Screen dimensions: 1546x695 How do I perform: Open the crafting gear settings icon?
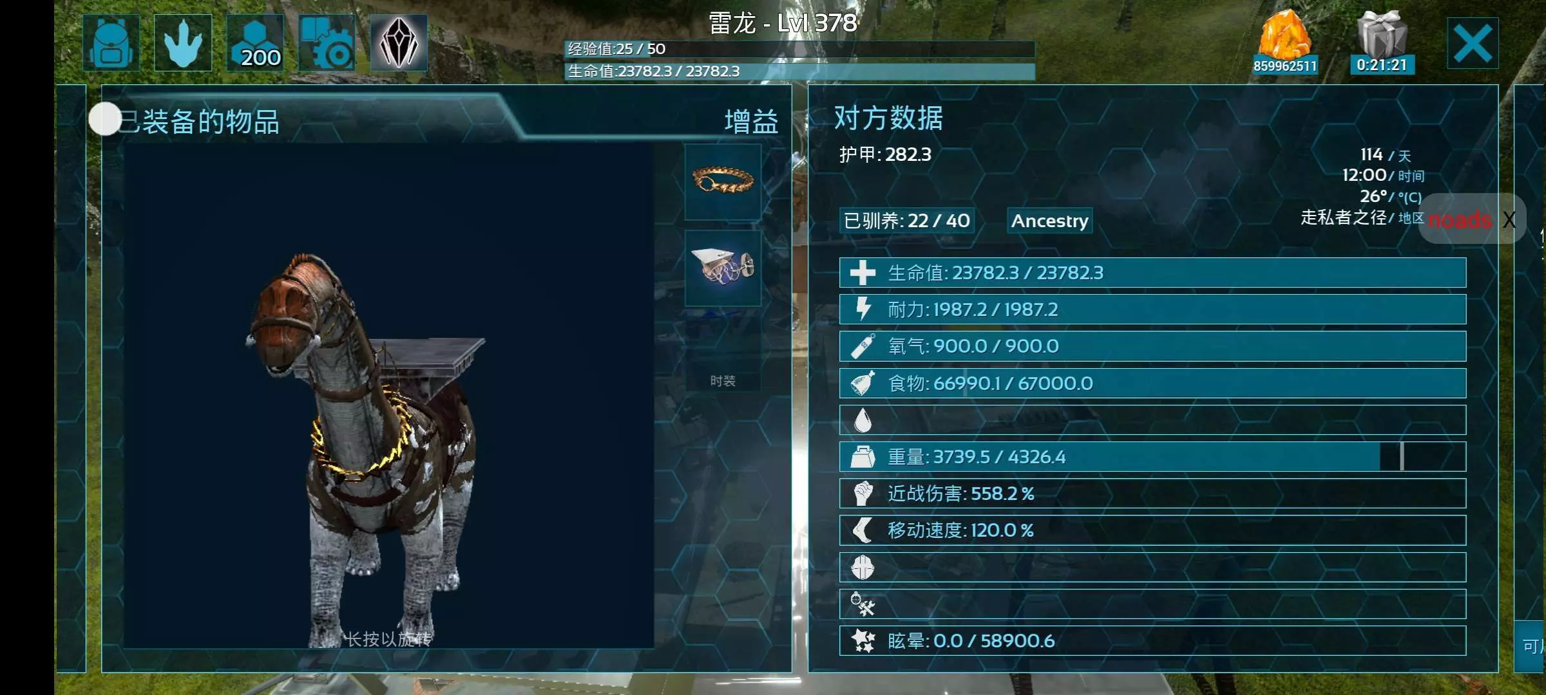[x=327, y=42]
